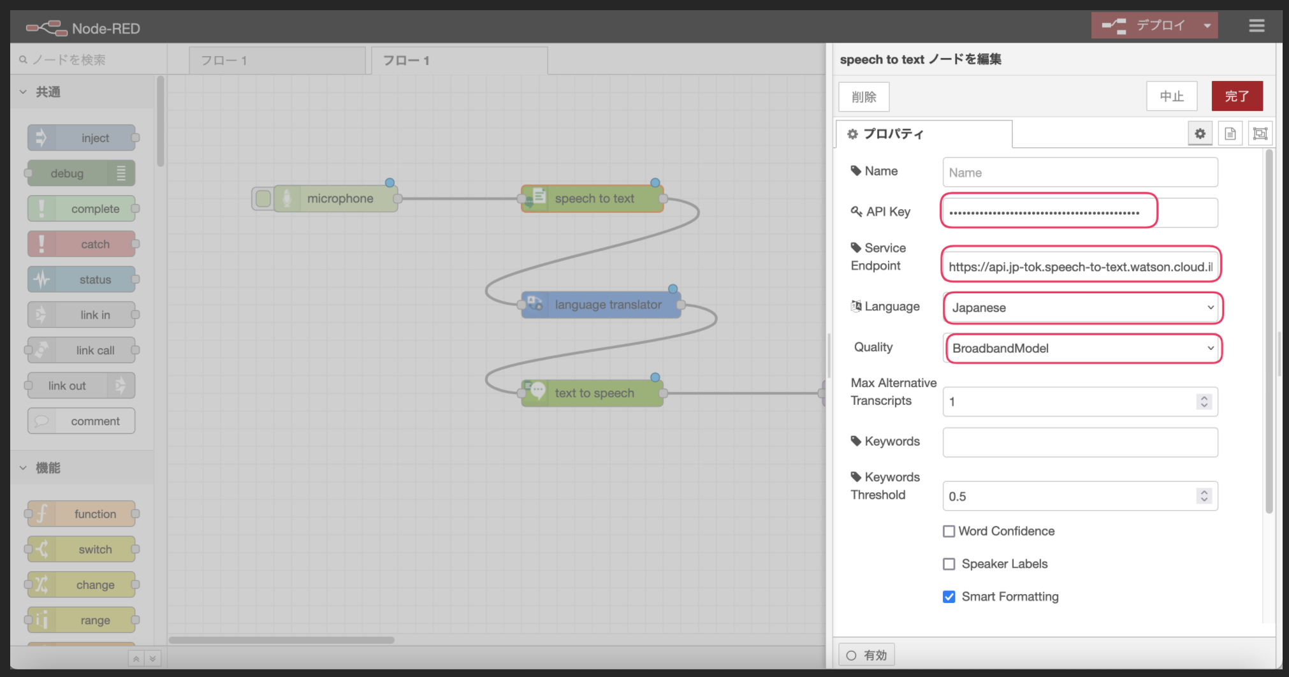Open the デプロイ options dropdown arrow

click(1207, 26)
